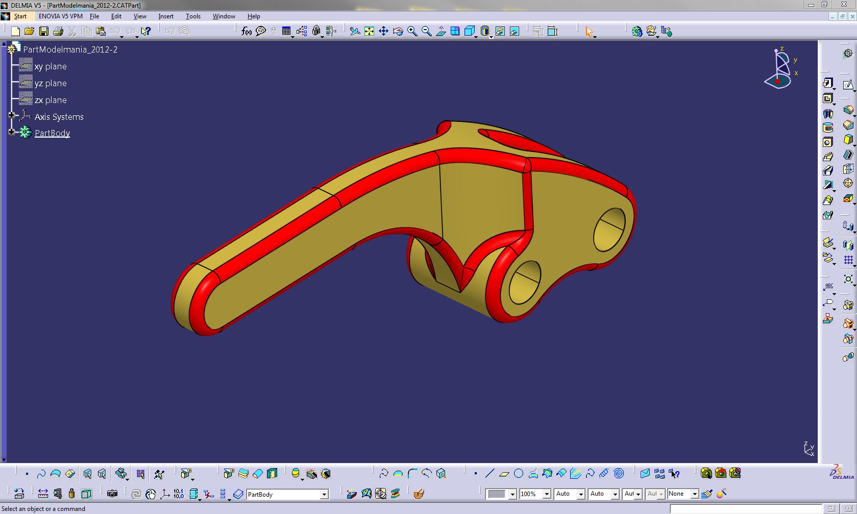Expand the view mode options arrow

click(x=491, y=37)
